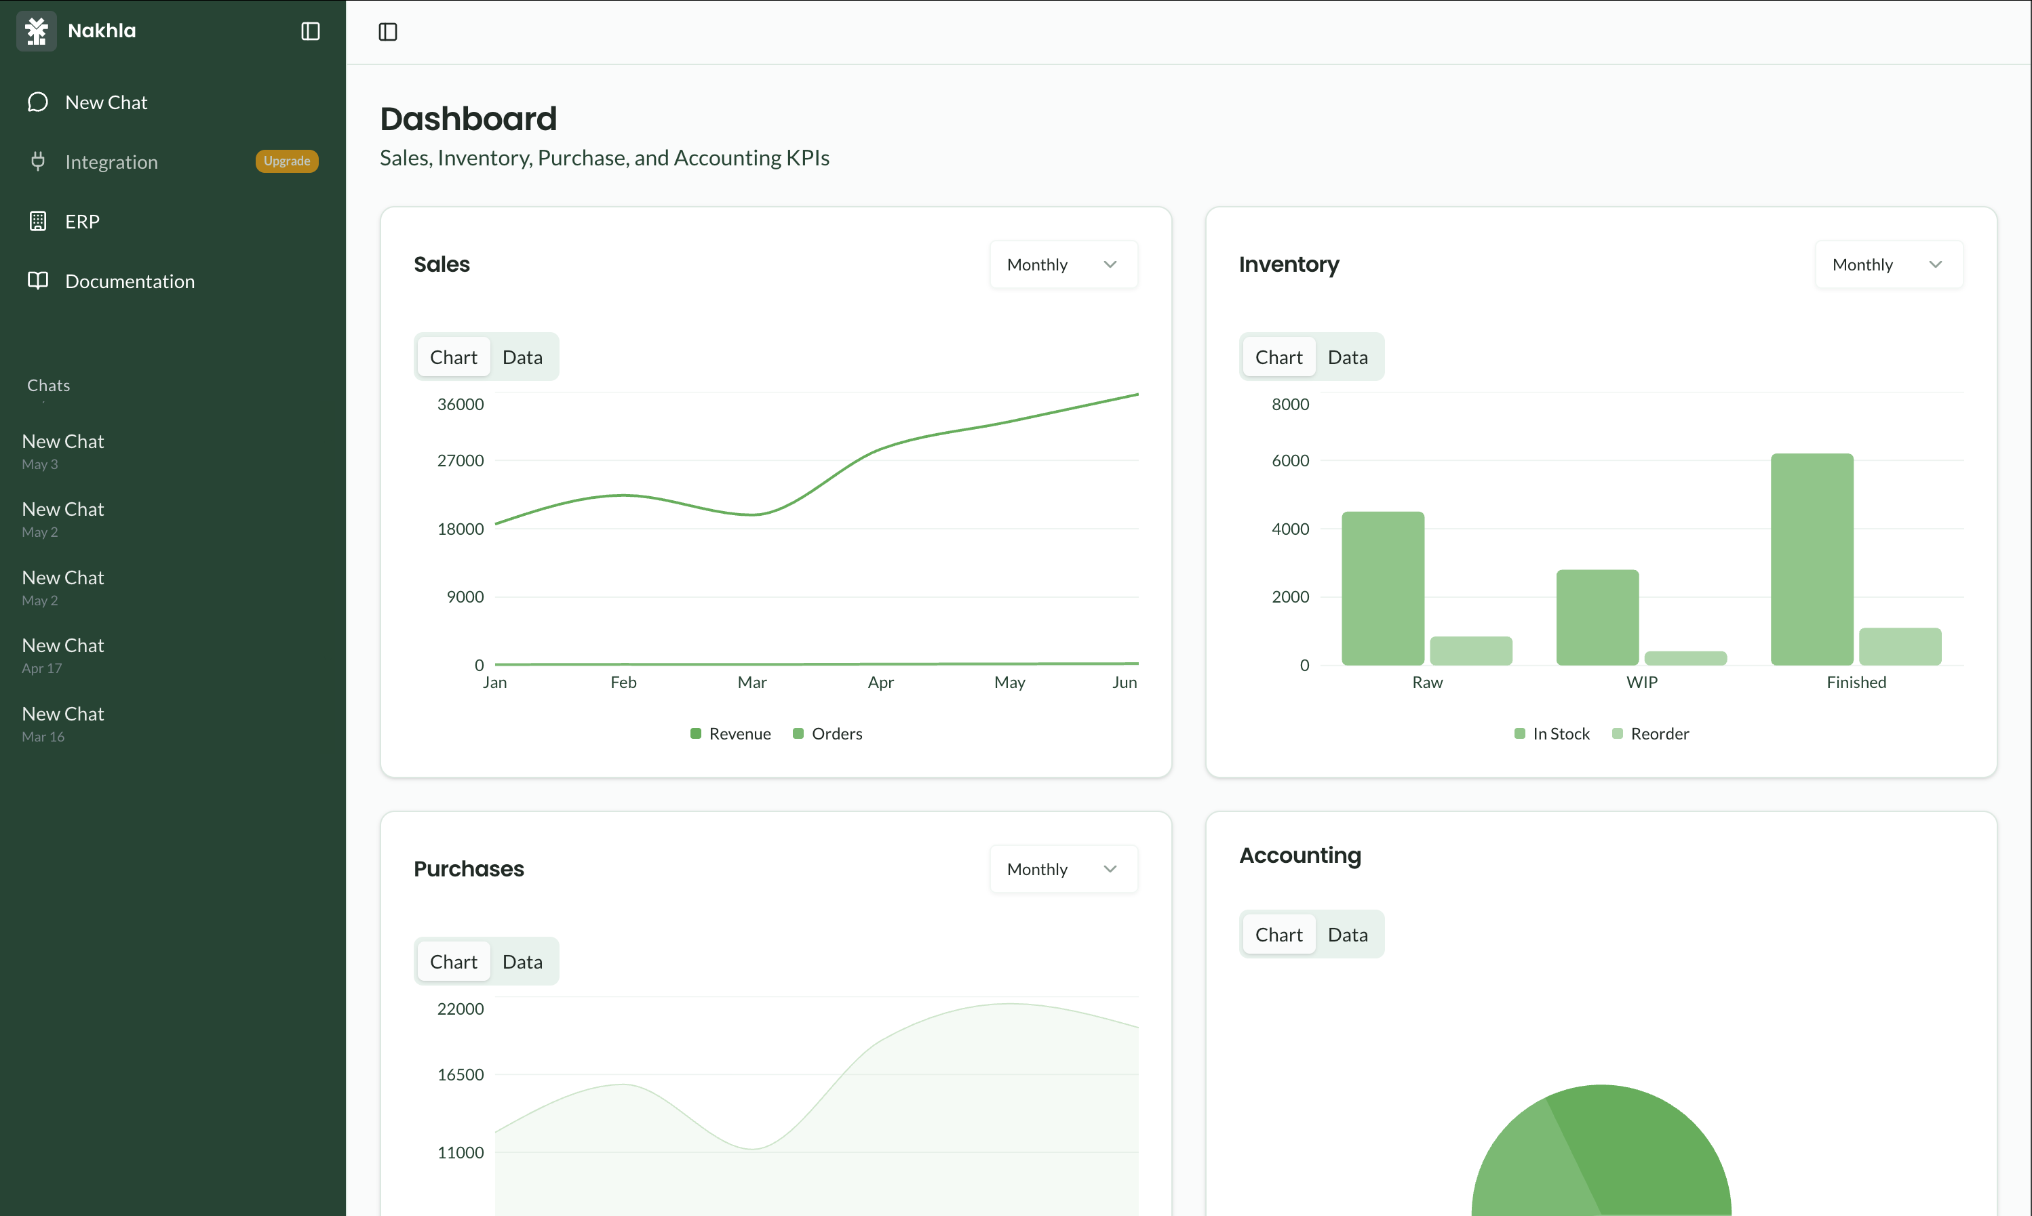The image size is (2032, 1216).
Task: Switch to the Data tab in Inventory card
Action: tap(1348, 357)
